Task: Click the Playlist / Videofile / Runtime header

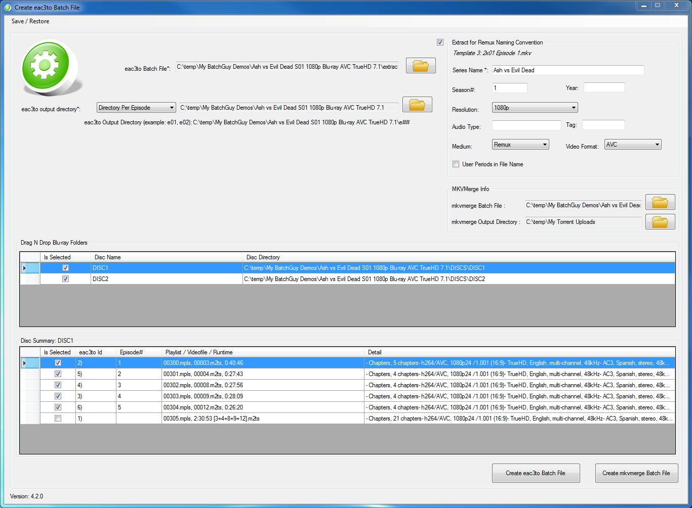Action: 263,352
